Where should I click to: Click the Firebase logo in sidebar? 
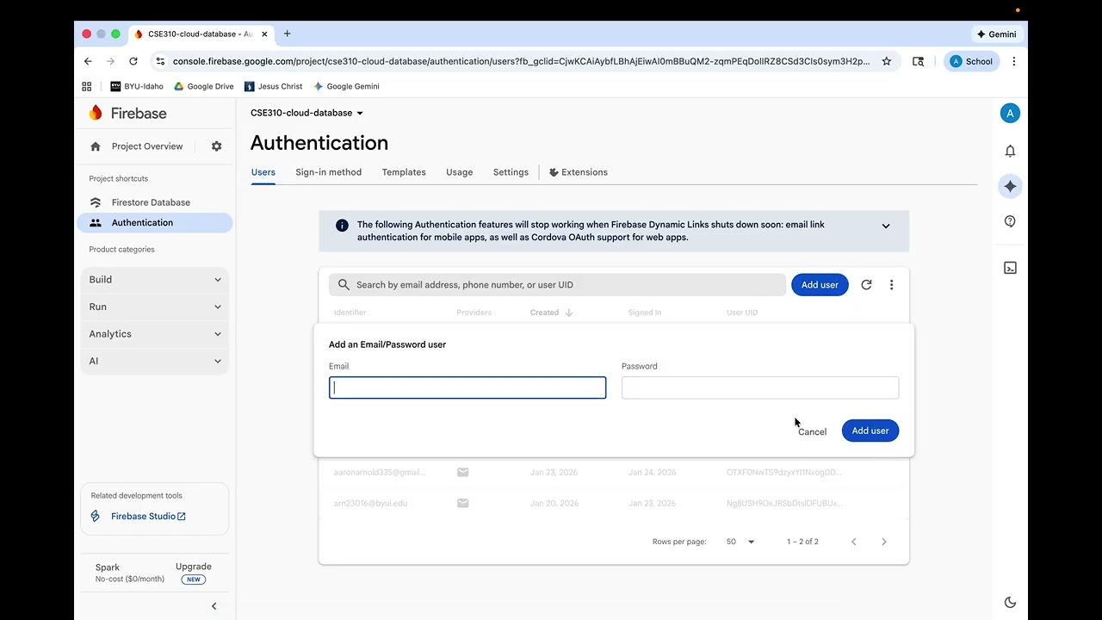pyautogui.click(x=127, y=113)
